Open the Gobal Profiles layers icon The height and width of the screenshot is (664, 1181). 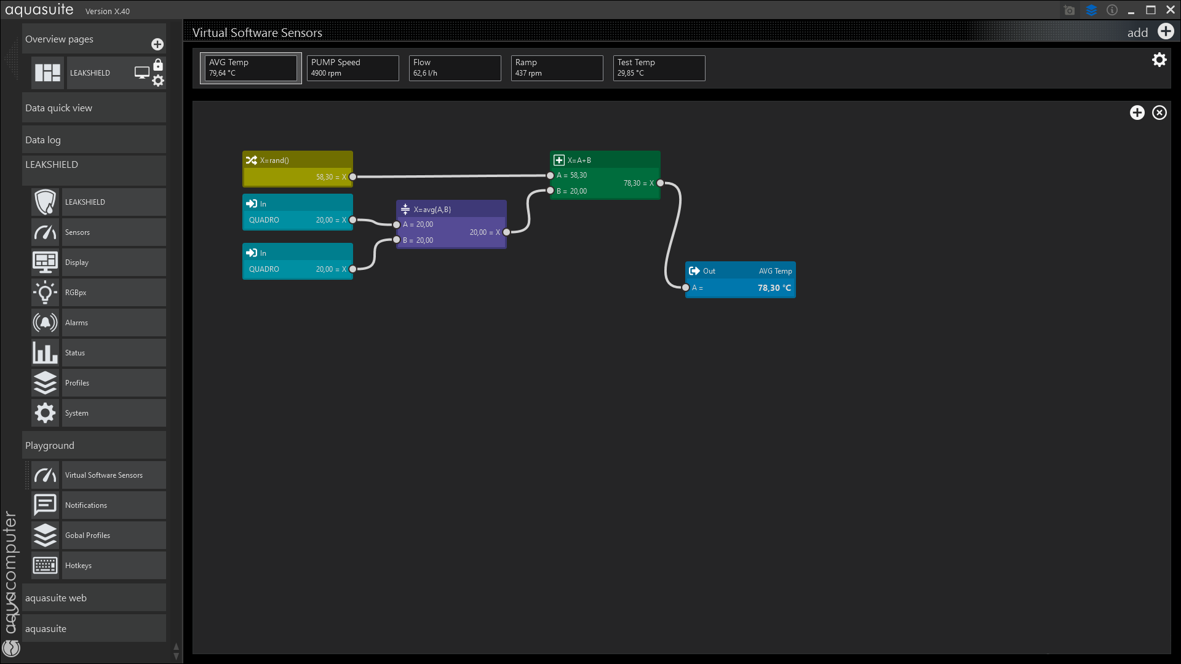46,535
